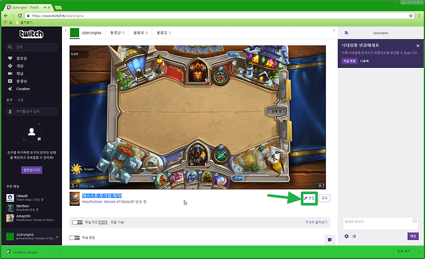This screenshot has width=425, height=259.
Task: Close the downloads bar
Action: (x=419, y=251)
